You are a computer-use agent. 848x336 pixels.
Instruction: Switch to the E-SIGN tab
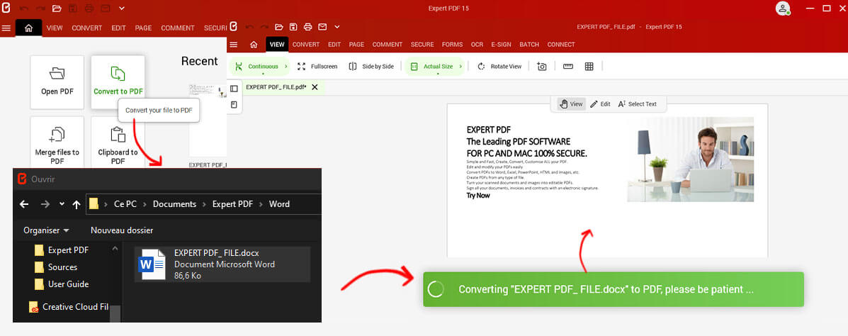[502, 45]
